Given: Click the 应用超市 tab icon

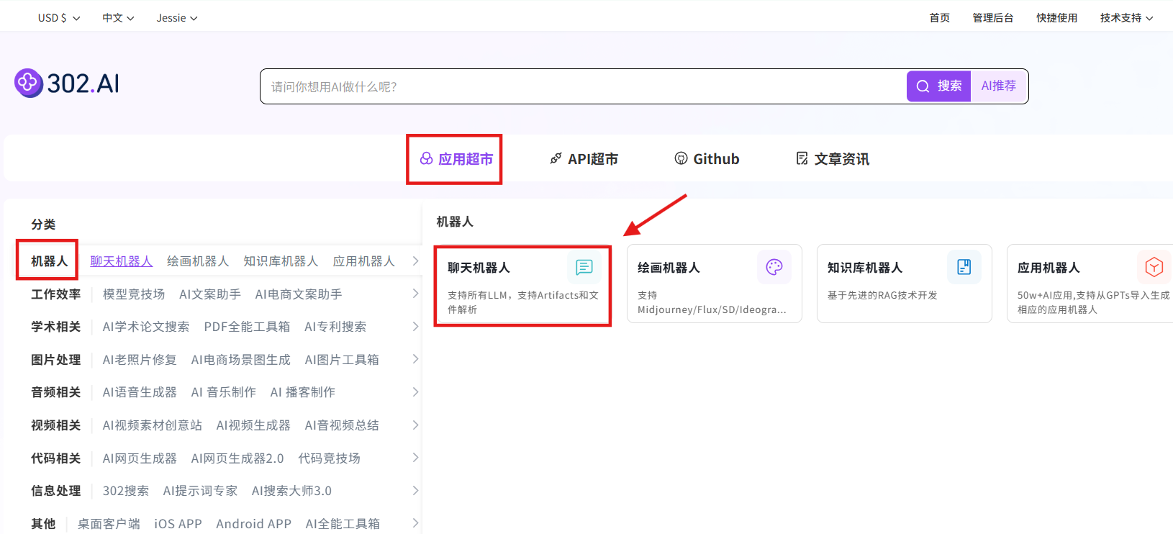Looking at the screenshot, I should [427, 158].
